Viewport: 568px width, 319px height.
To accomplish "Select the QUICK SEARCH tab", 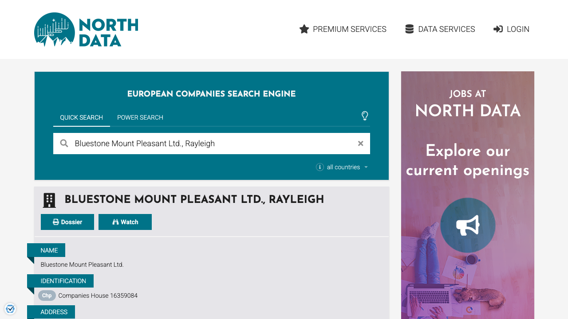I will click(x=82, y=117).
